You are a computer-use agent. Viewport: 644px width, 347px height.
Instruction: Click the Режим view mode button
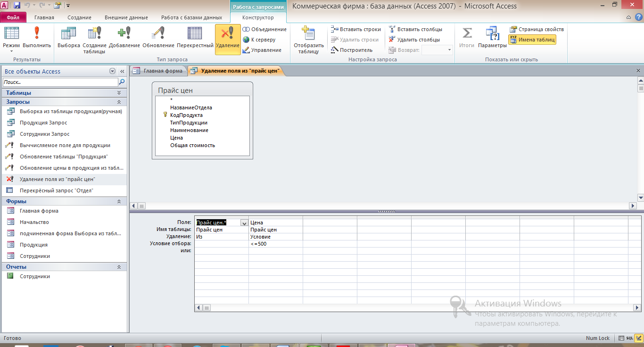tap(11, 40)
